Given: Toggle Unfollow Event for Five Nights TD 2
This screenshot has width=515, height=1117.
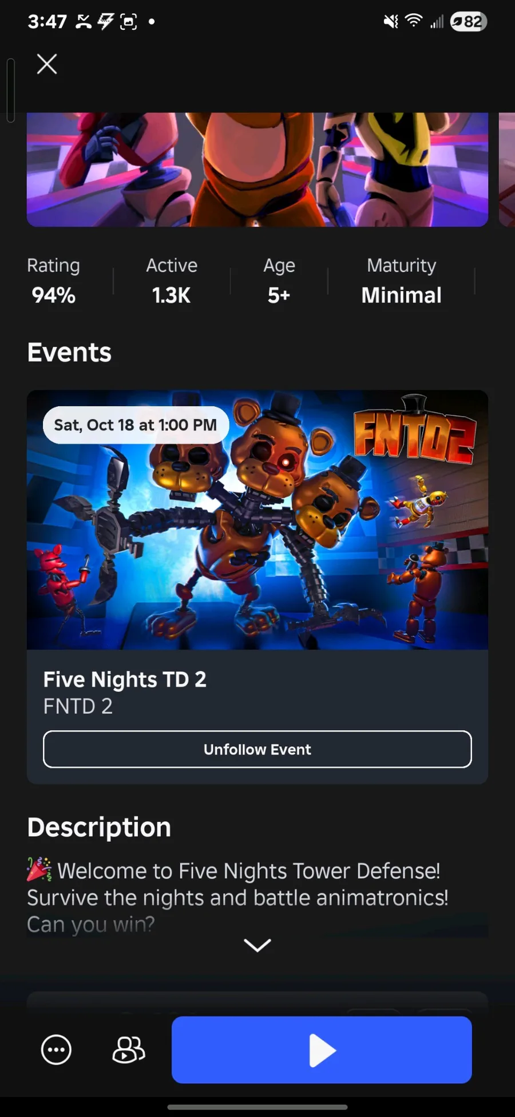Looking at the screenshot, I should [257, 749].
